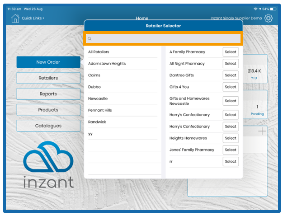Click Gifts 4 You name
The height and width of the screenshot is (216, 283).
pyautogui.click(x=179, y=87)
